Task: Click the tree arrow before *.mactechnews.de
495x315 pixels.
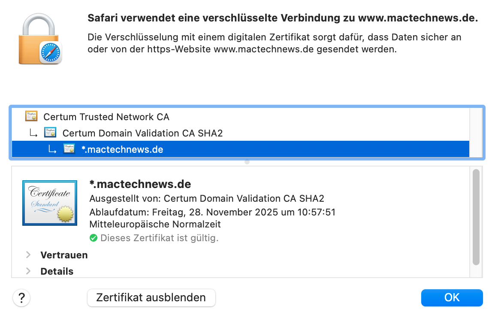Action: 52,149
